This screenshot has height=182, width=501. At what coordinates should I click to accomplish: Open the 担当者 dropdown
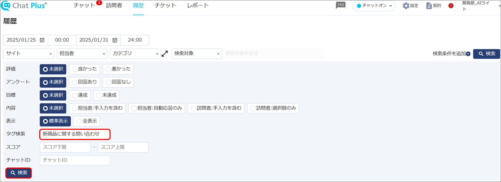tap(82, 54)
